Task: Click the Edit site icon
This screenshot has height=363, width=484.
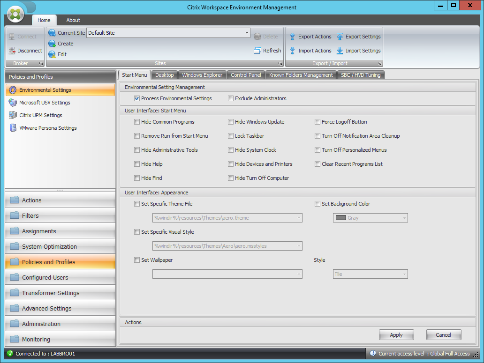Action: [x=52, y=54]
